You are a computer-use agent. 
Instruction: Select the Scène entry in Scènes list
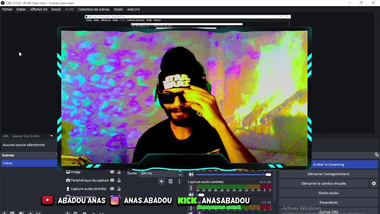29,163
